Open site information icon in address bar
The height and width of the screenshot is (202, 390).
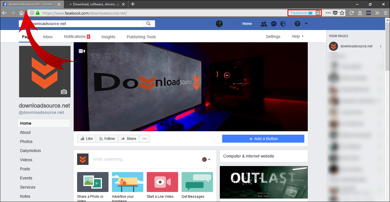(32, 13)
